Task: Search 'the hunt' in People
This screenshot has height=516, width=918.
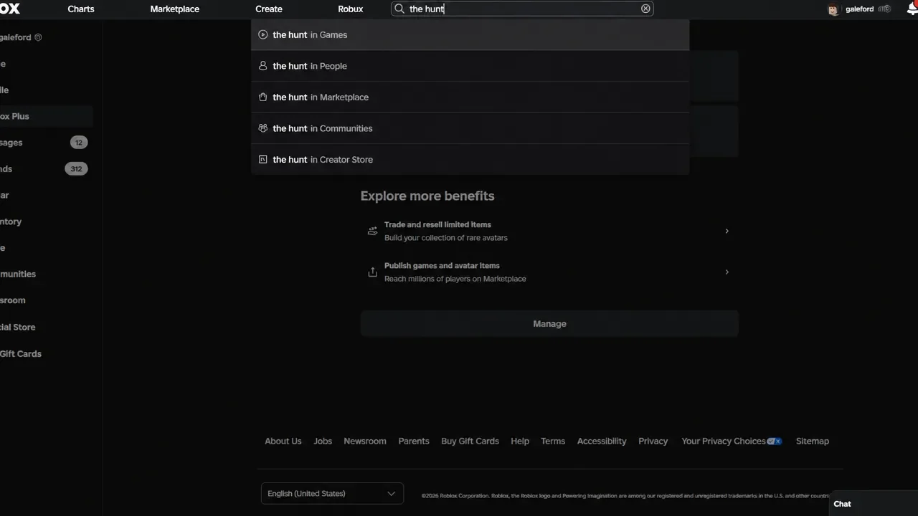Action: tap(470, 66)
